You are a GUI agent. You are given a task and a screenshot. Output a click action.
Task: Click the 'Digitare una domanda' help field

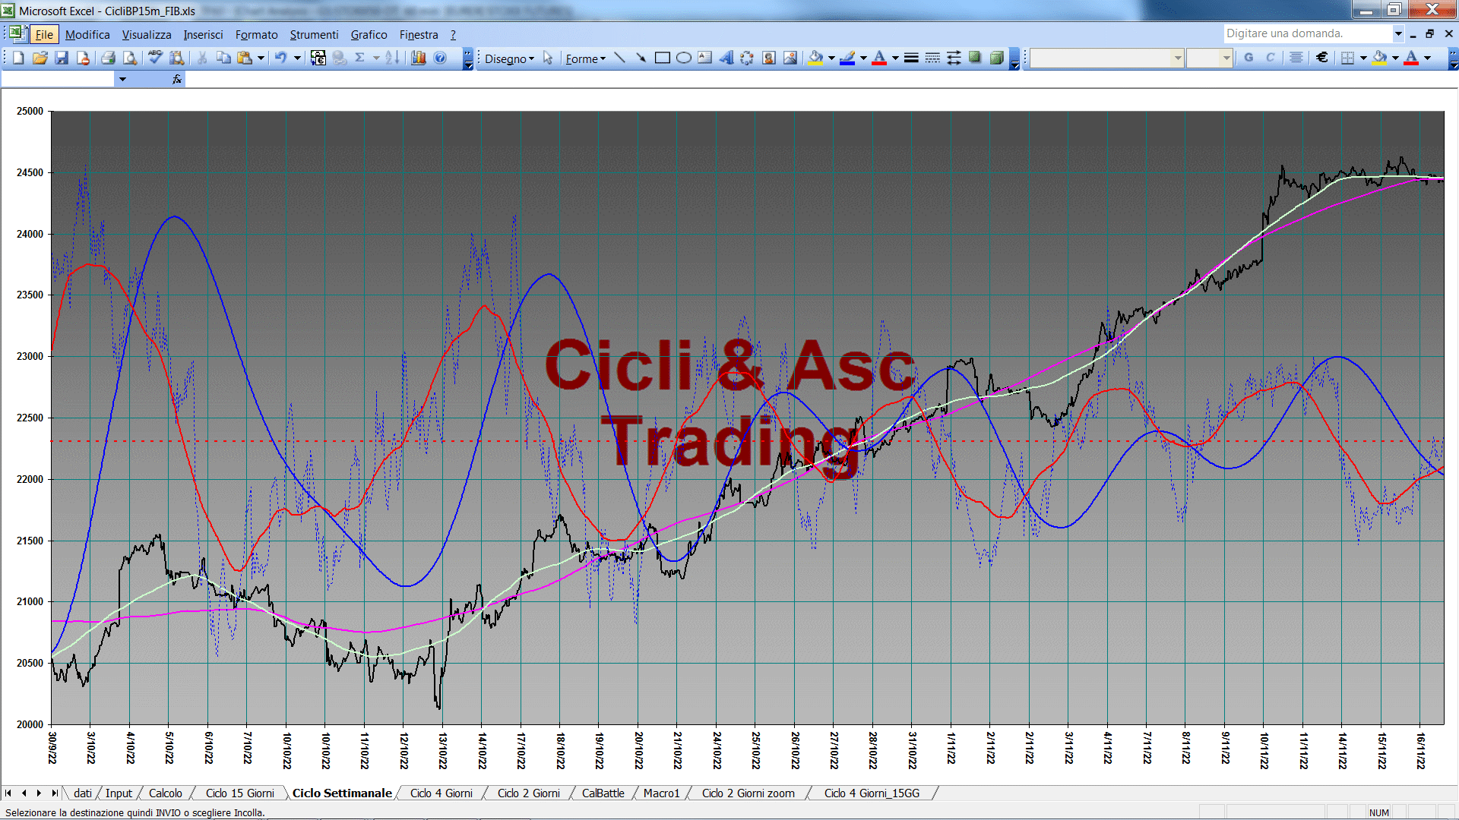coord(1307,33)
